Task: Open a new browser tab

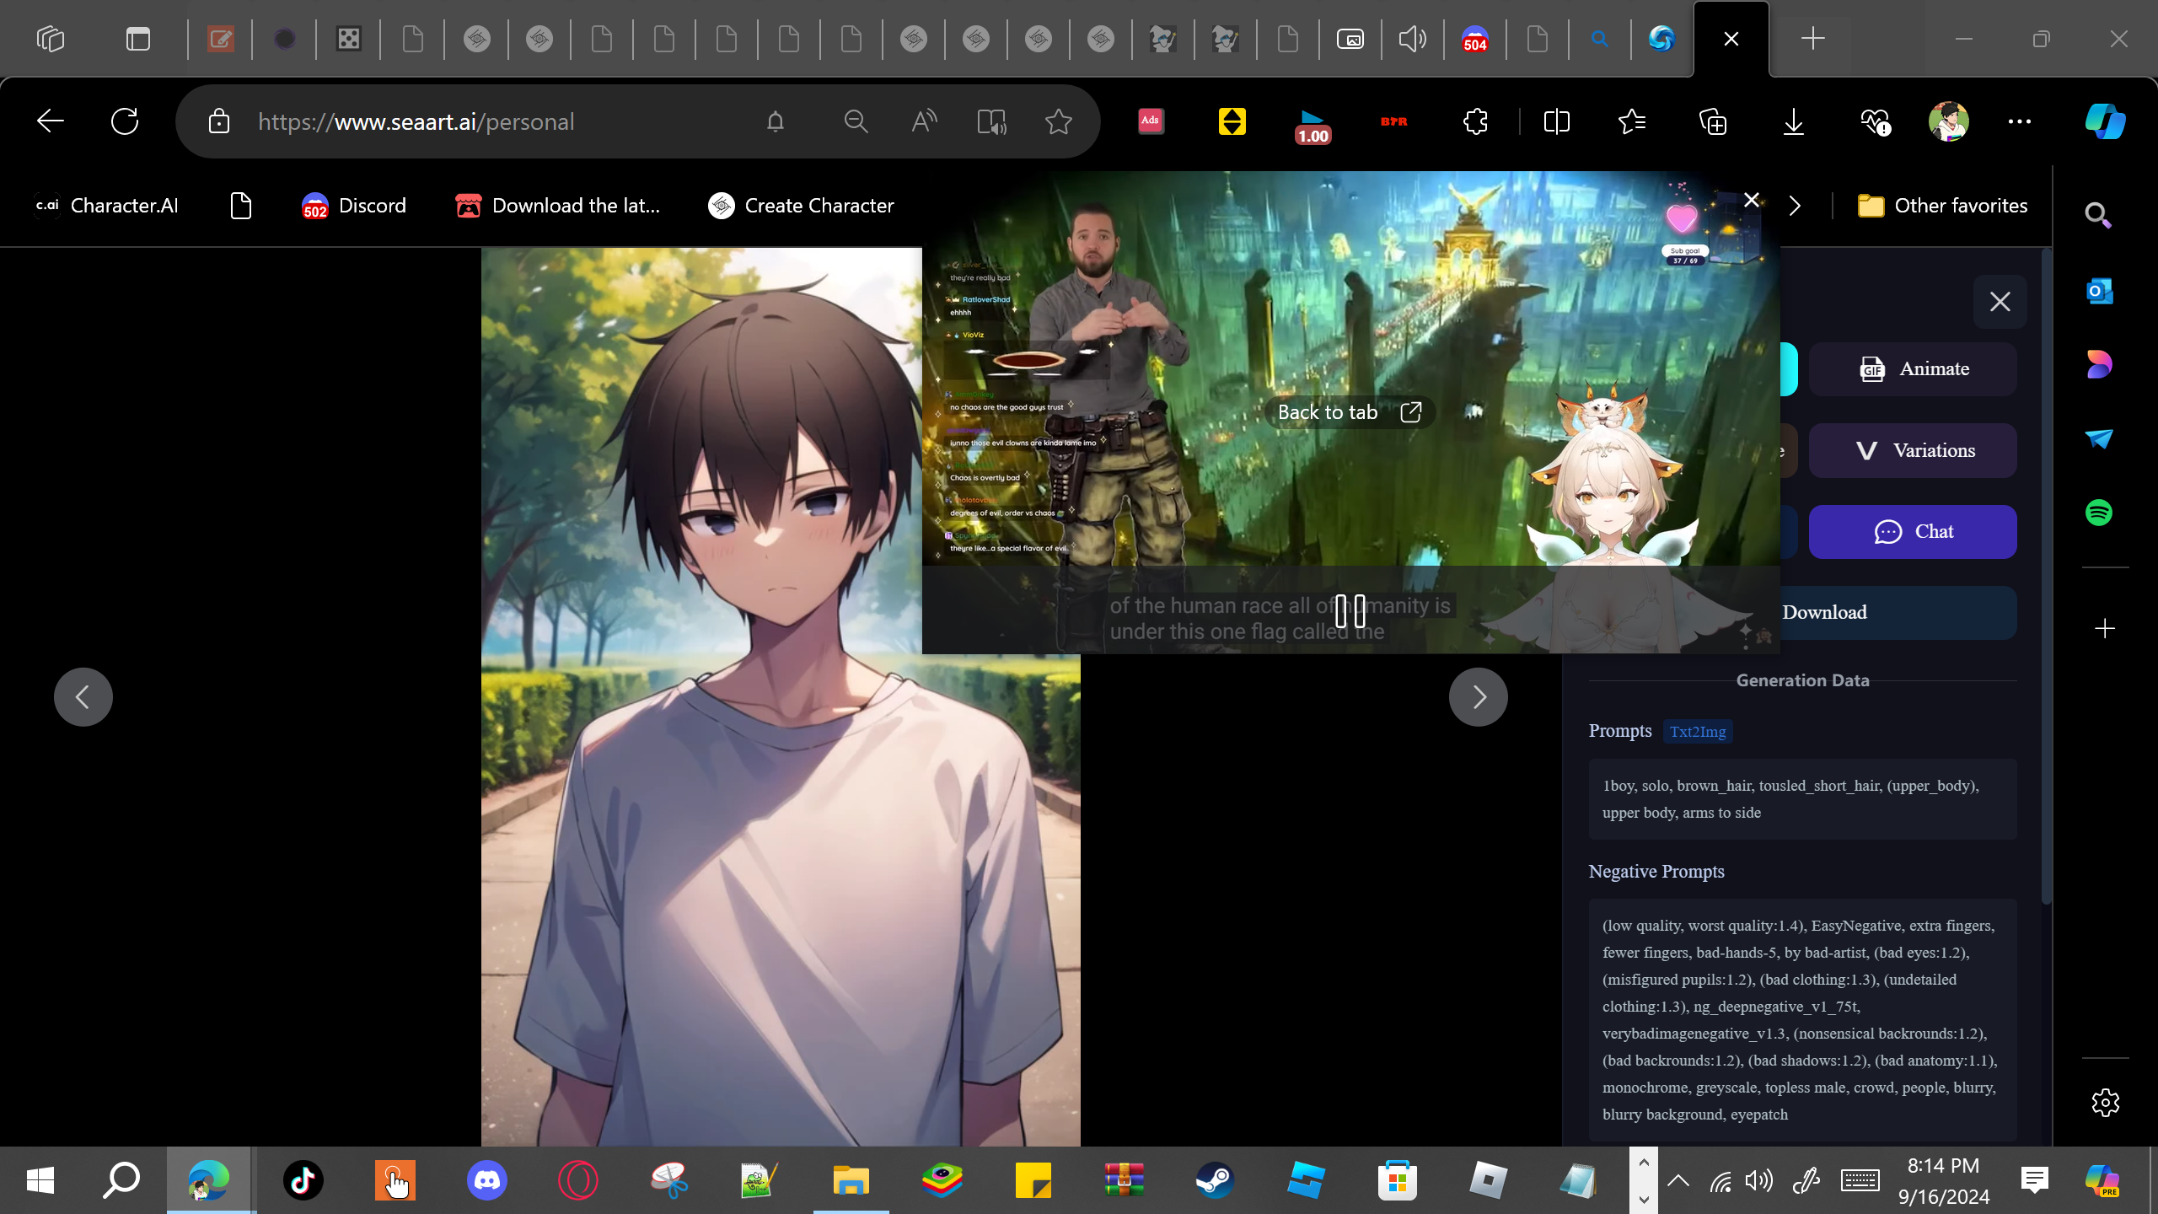Action: pos(1812,39)
